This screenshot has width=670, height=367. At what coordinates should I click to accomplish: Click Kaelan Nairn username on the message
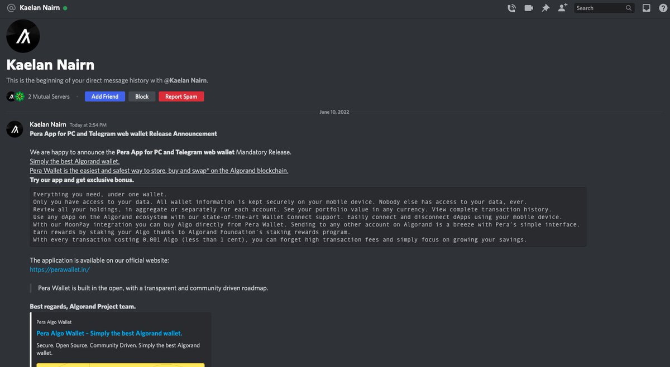(48, 124)
